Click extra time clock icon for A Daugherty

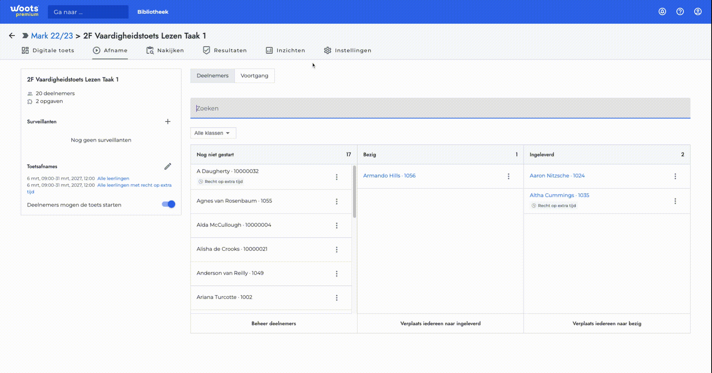[201, 182]
